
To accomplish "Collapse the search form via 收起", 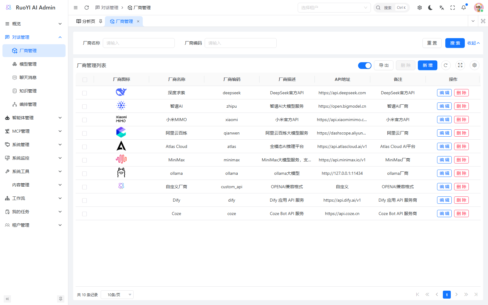I will point(473,43).
